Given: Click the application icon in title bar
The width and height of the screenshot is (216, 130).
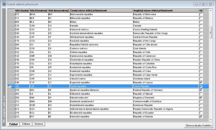Looking at the screenshot, I should click(x=4, y=4).
